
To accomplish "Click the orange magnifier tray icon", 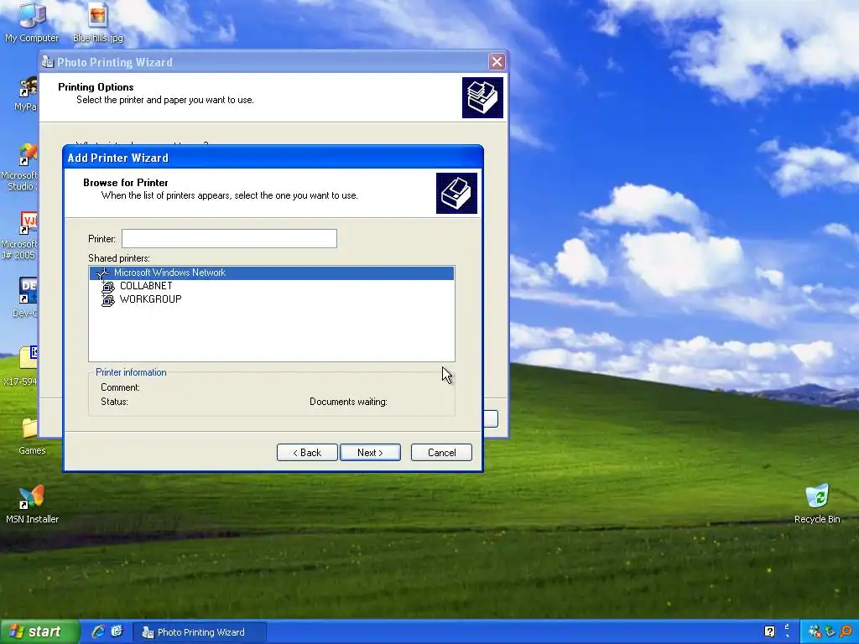I will coord(846,632).
